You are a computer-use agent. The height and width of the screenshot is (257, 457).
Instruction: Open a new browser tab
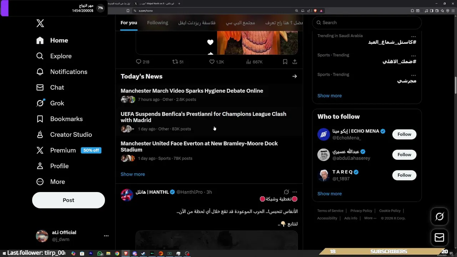point(179,3)
